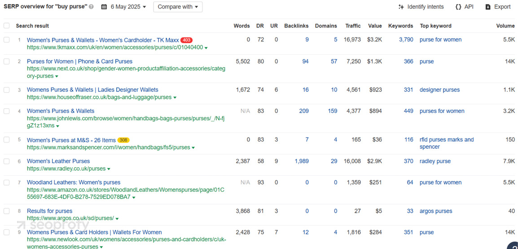
Task: Click the yellow 308 badge on M&S result
Action: pos(123,140)
